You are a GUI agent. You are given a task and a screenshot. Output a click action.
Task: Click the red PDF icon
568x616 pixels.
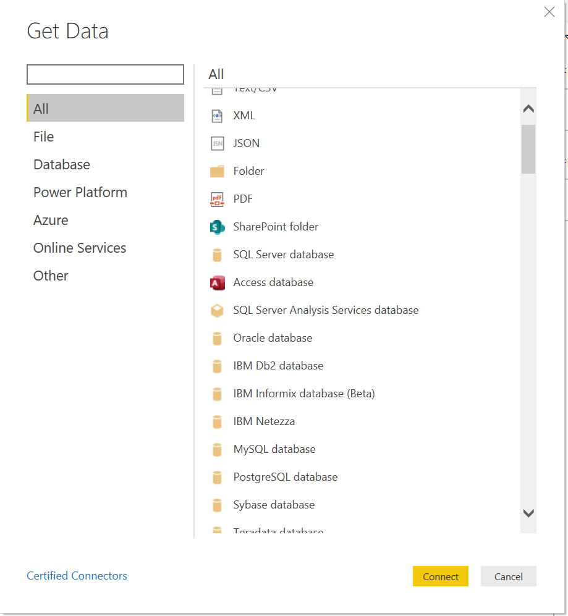pos(217,199)
